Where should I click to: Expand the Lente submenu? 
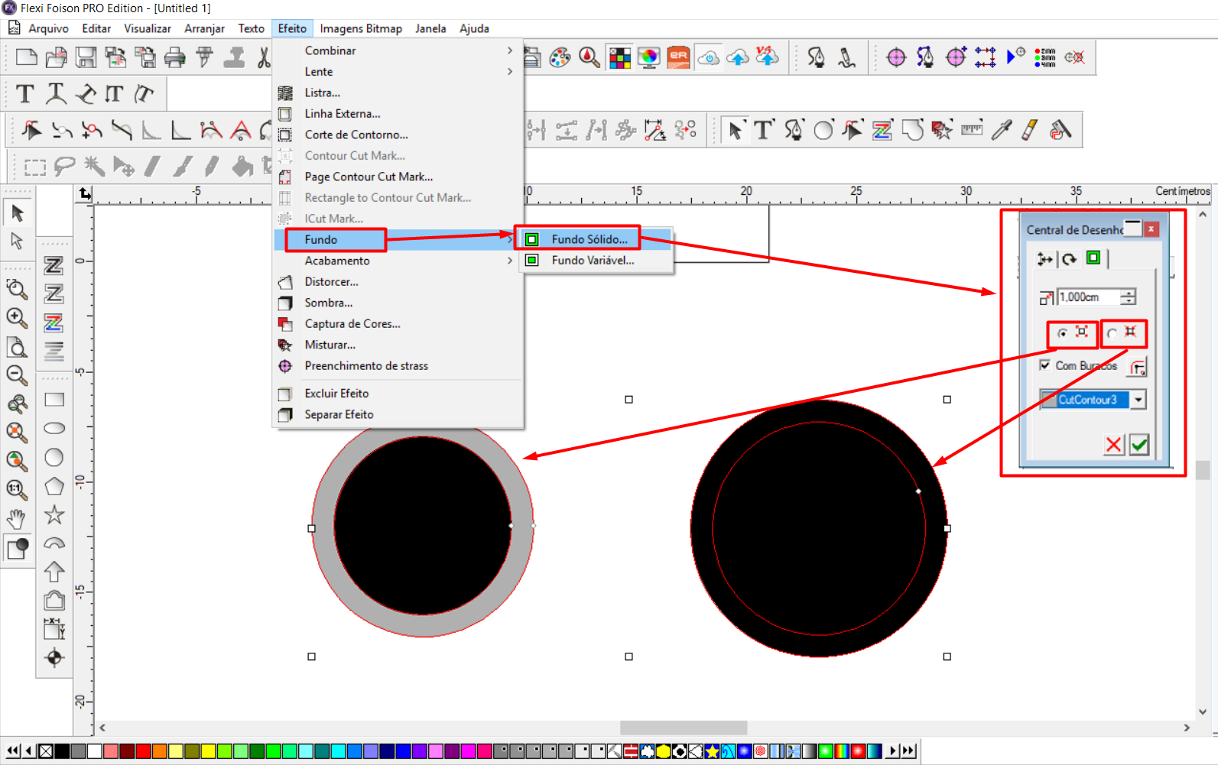point(398,72)
